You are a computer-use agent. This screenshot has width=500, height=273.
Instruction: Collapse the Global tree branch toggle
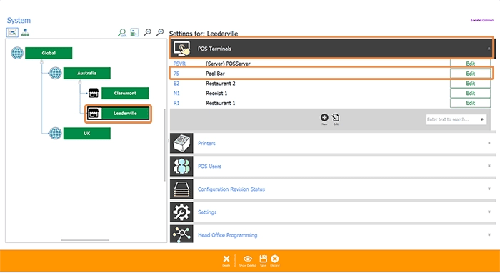(41, 62)
